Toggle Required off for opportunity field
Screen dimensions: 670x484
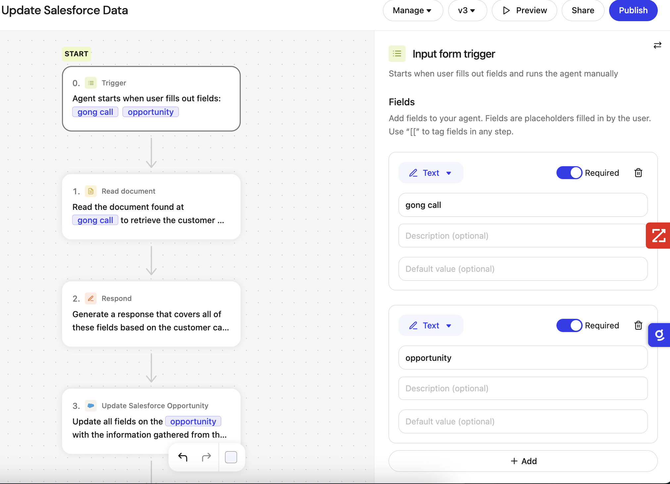[x=569, y=325]
